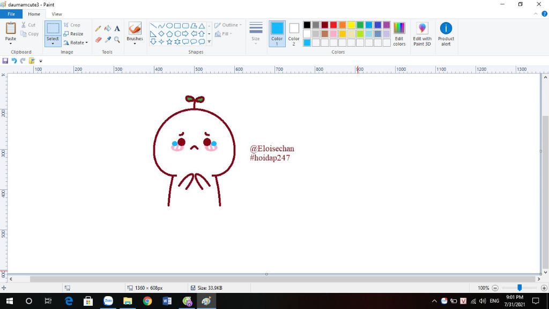
Task: Collapse the ribbon with the chevron
Action: [x=536, y=14]
